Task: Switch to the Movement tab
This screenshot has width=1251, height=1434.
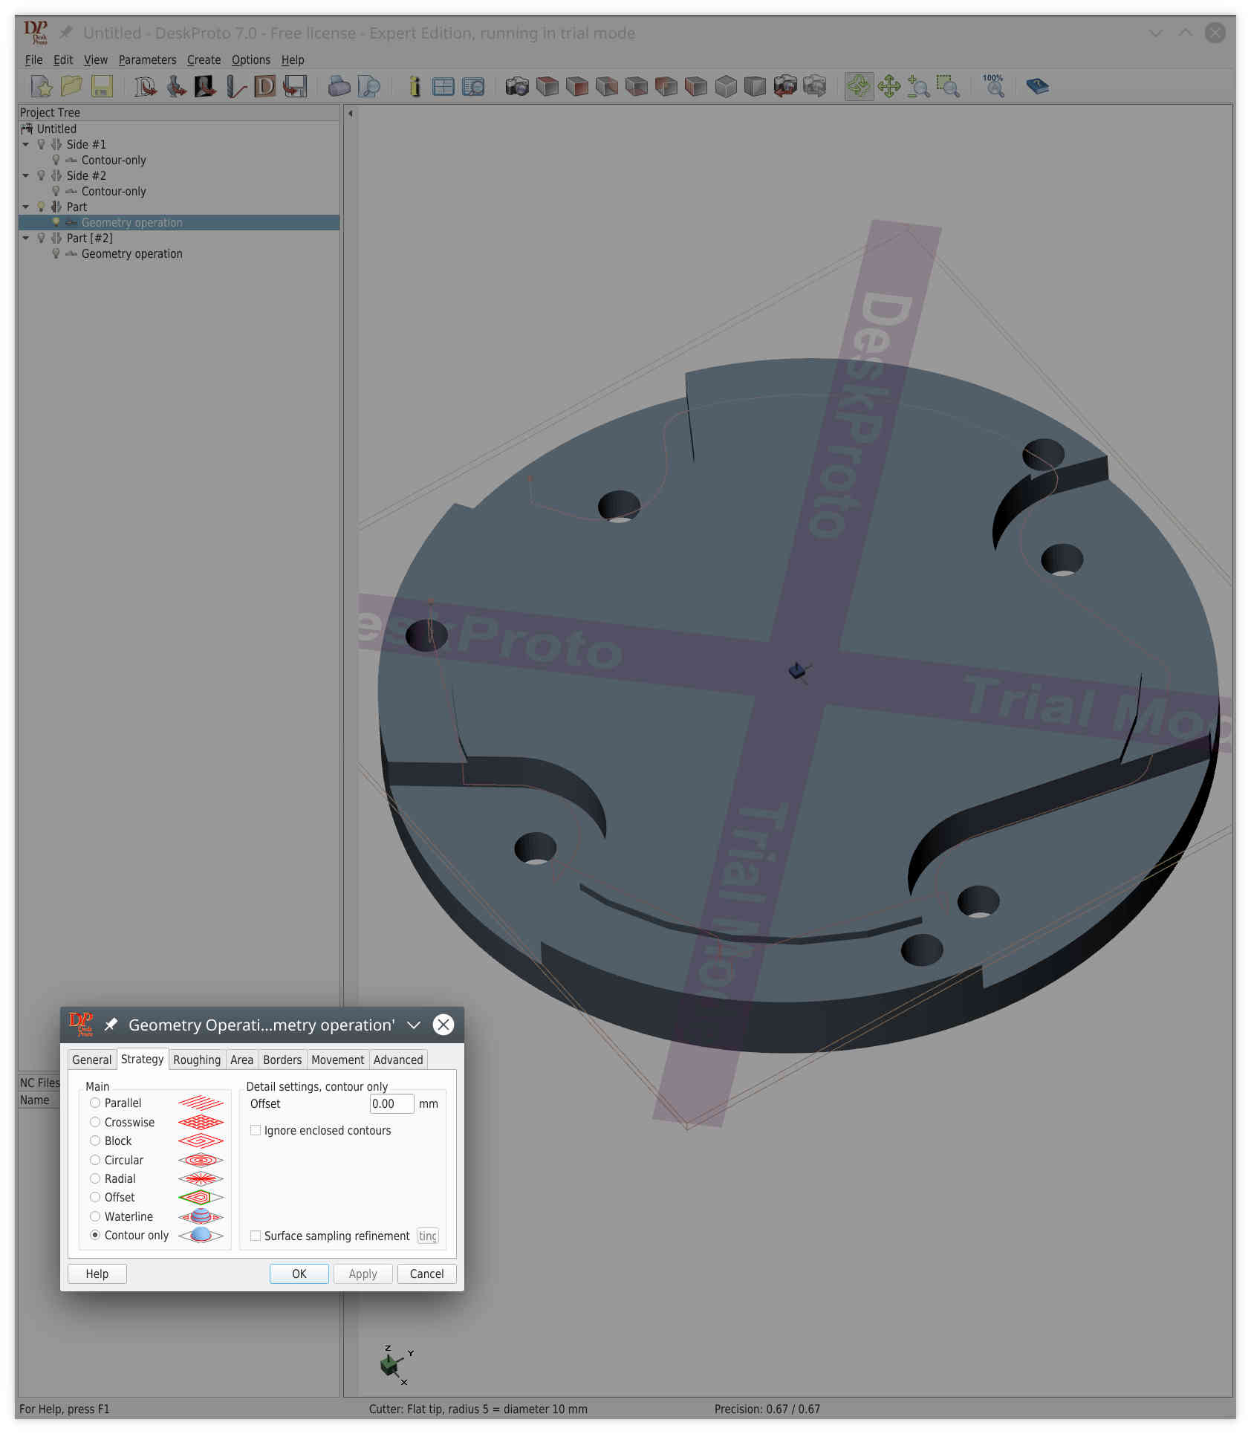Action: [x=337, y=1060]
